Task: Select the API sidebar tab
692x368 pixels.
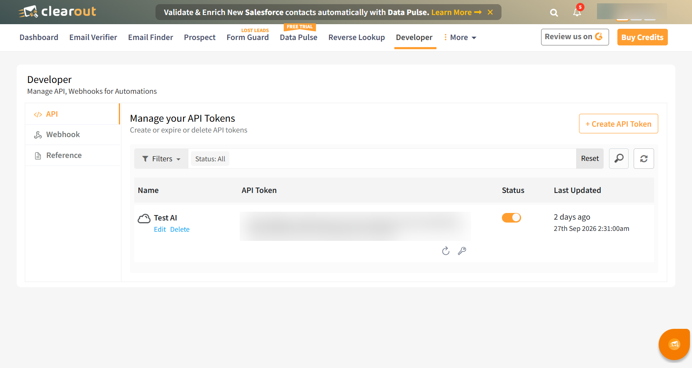Action: point(72,114)
